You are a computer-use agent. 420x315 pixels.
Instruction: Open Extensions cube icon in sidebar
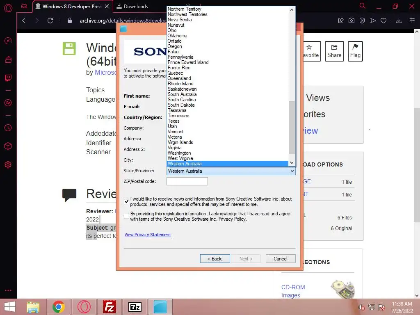pyautogui.click(x=8, y=146)
